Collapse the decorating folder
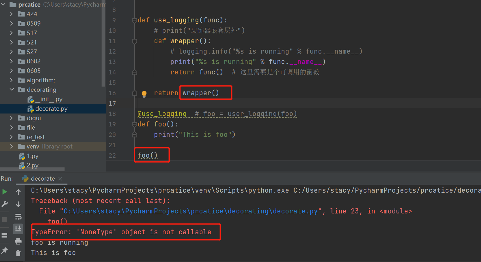 click(x=12, y=90)
